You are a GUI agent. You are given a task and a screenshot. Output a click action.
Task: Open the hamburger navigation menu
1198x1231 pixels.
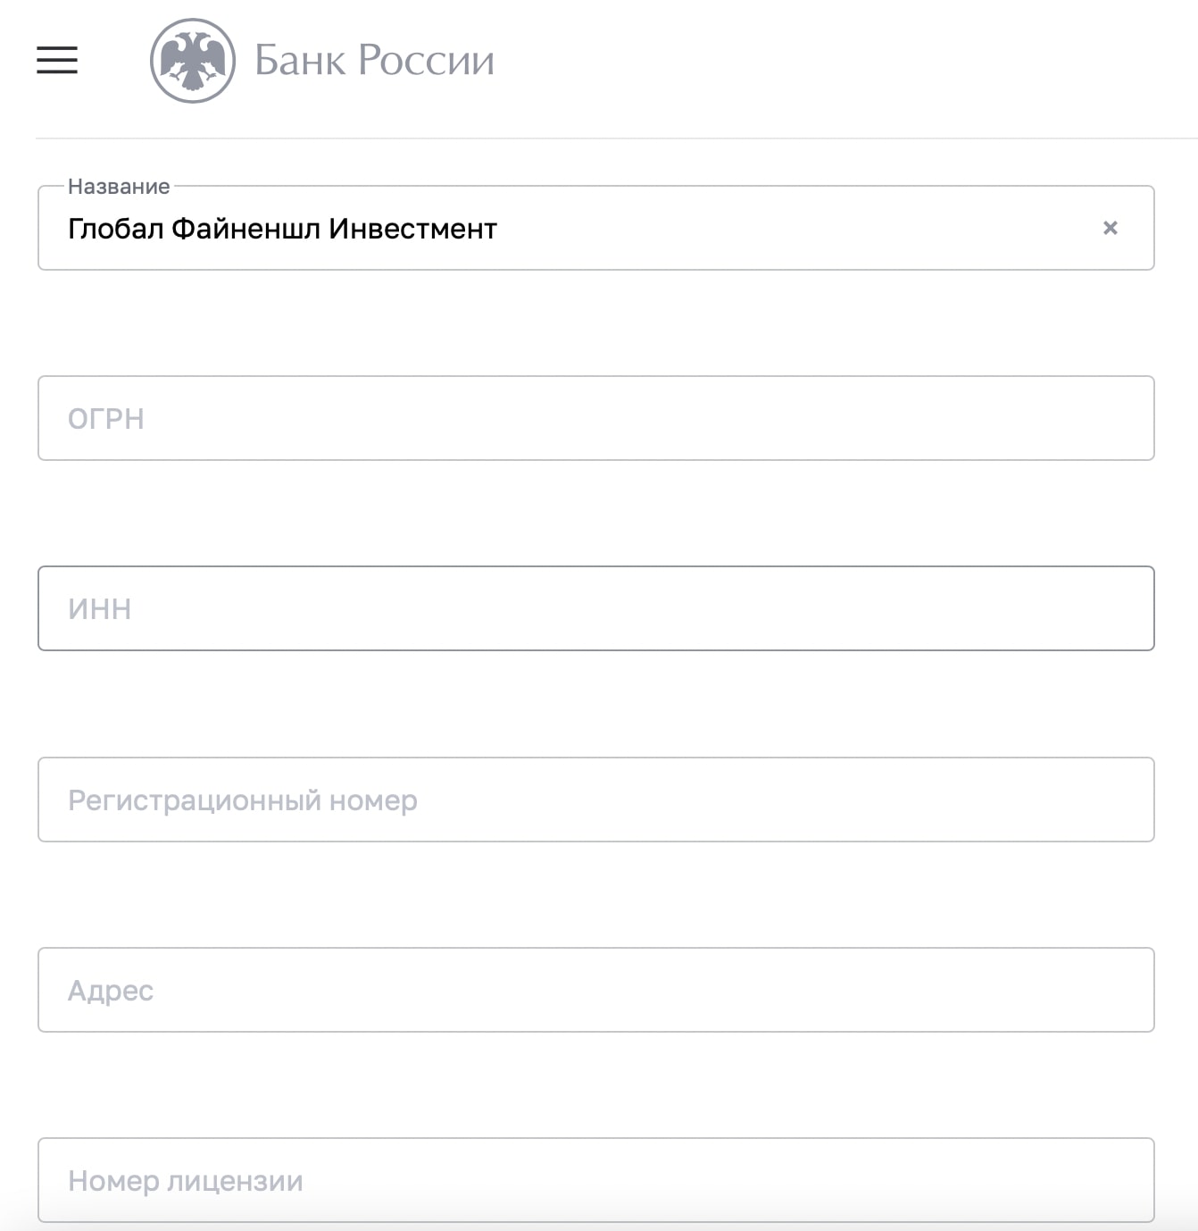click(x=57, y=60)
